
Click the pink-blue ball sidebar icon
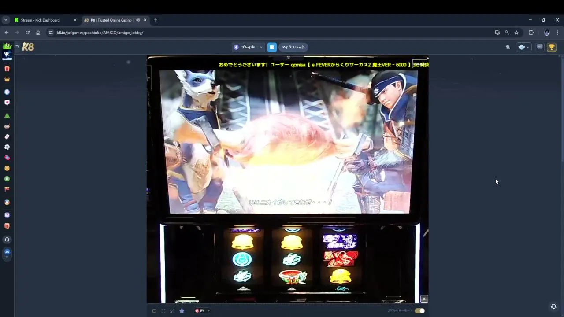click(x=7, y=158)
